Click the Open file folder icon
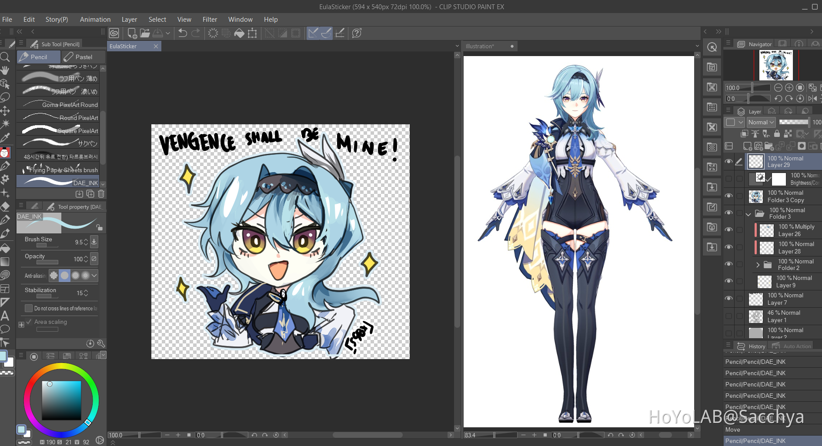822x446 pixels. click(x=145, y=33)
